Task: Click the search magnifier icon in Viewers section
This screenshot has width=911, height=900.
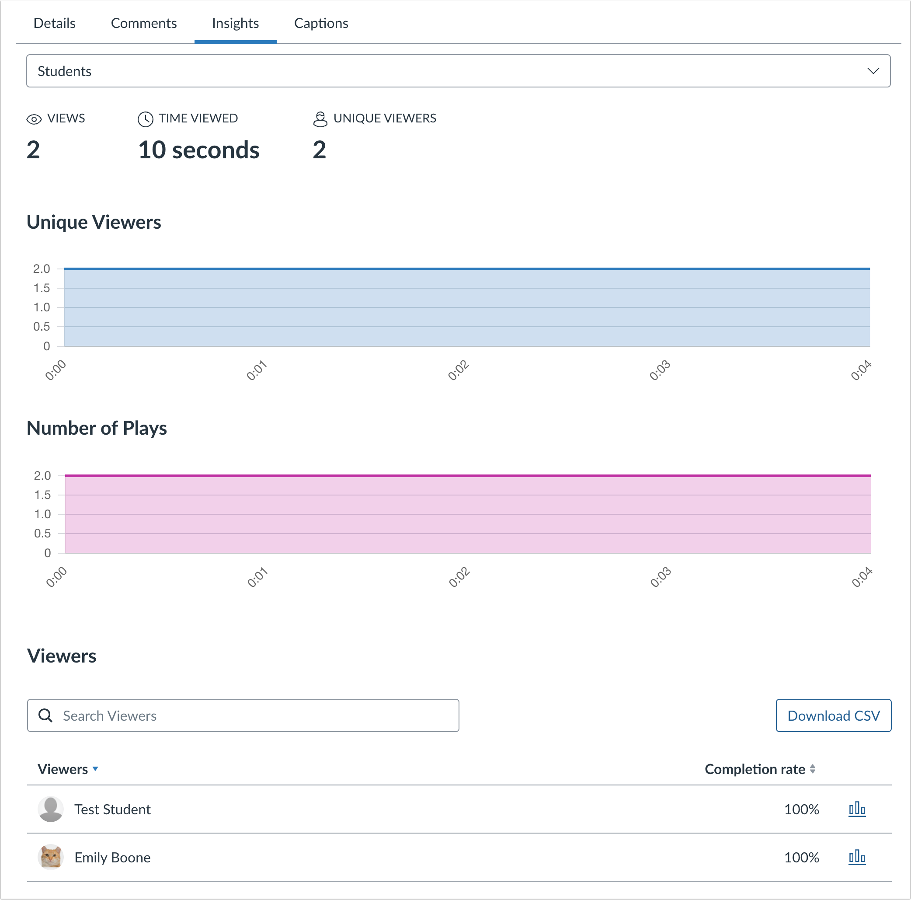Action: pyautogui.click(x=45, y=715)
